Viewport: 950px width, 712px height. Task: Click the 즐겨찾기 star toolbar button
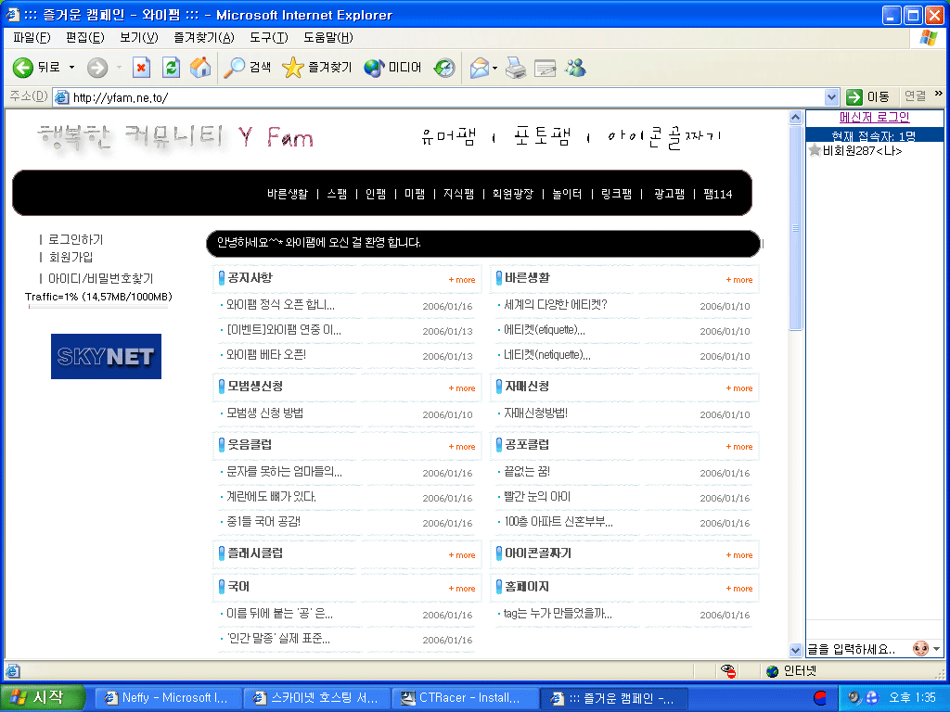click(x=317, y=68)
